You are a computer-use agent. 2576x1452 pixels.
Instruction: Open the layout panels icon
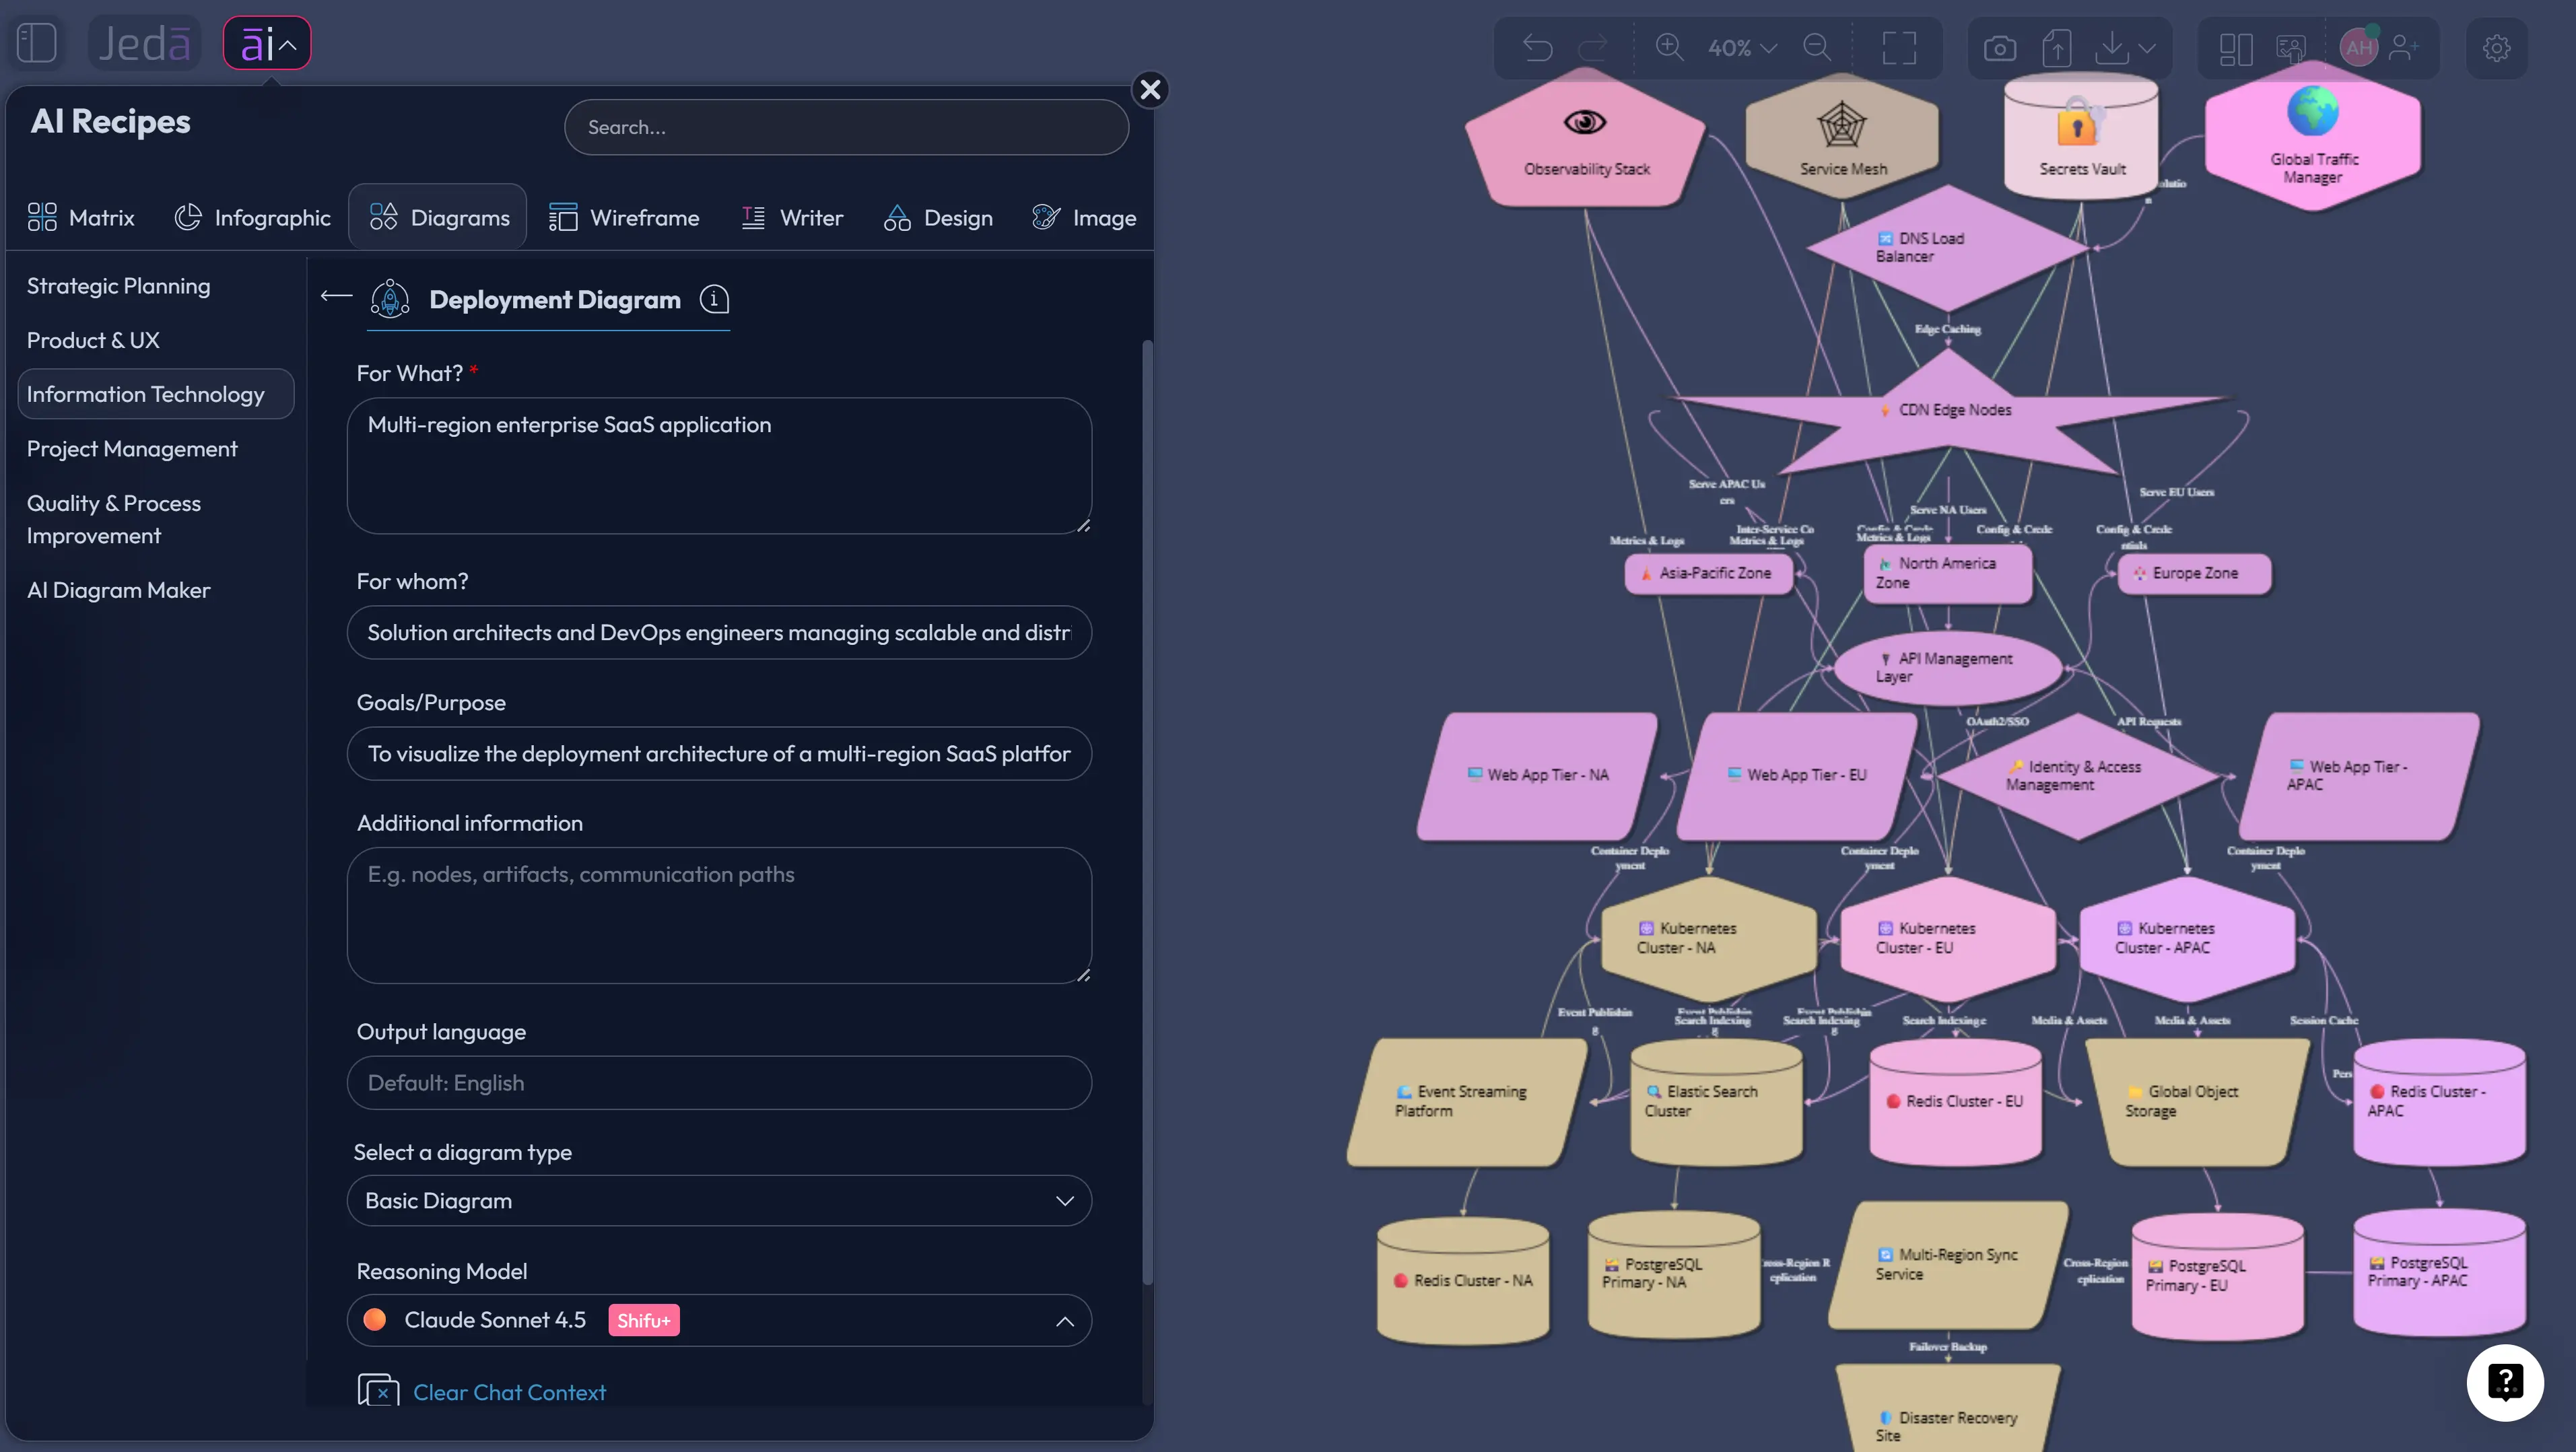[x=2235, y=48]
